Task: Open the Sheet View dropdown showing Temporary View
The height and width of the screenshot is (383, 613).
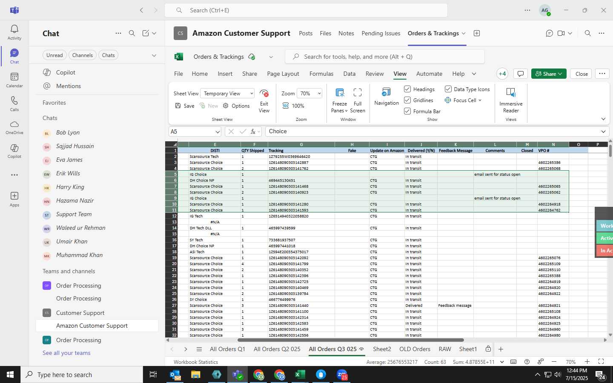Action: [x=228, y=93]
